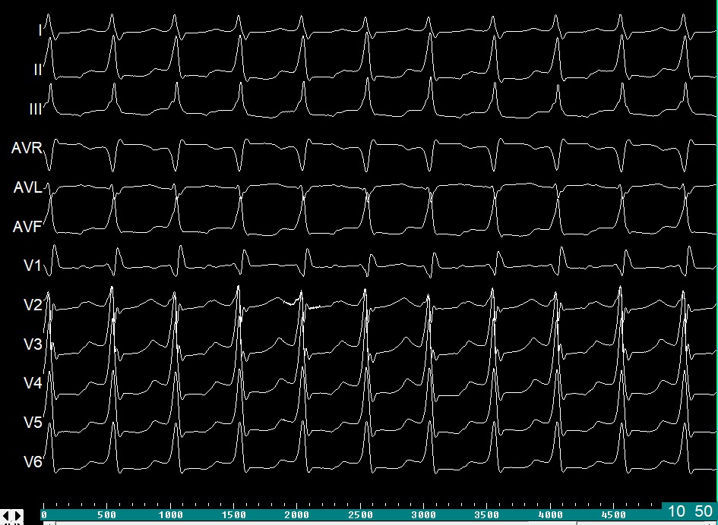Select the V6 lead label
Screen dimensions: 718x525
[33, 462]
